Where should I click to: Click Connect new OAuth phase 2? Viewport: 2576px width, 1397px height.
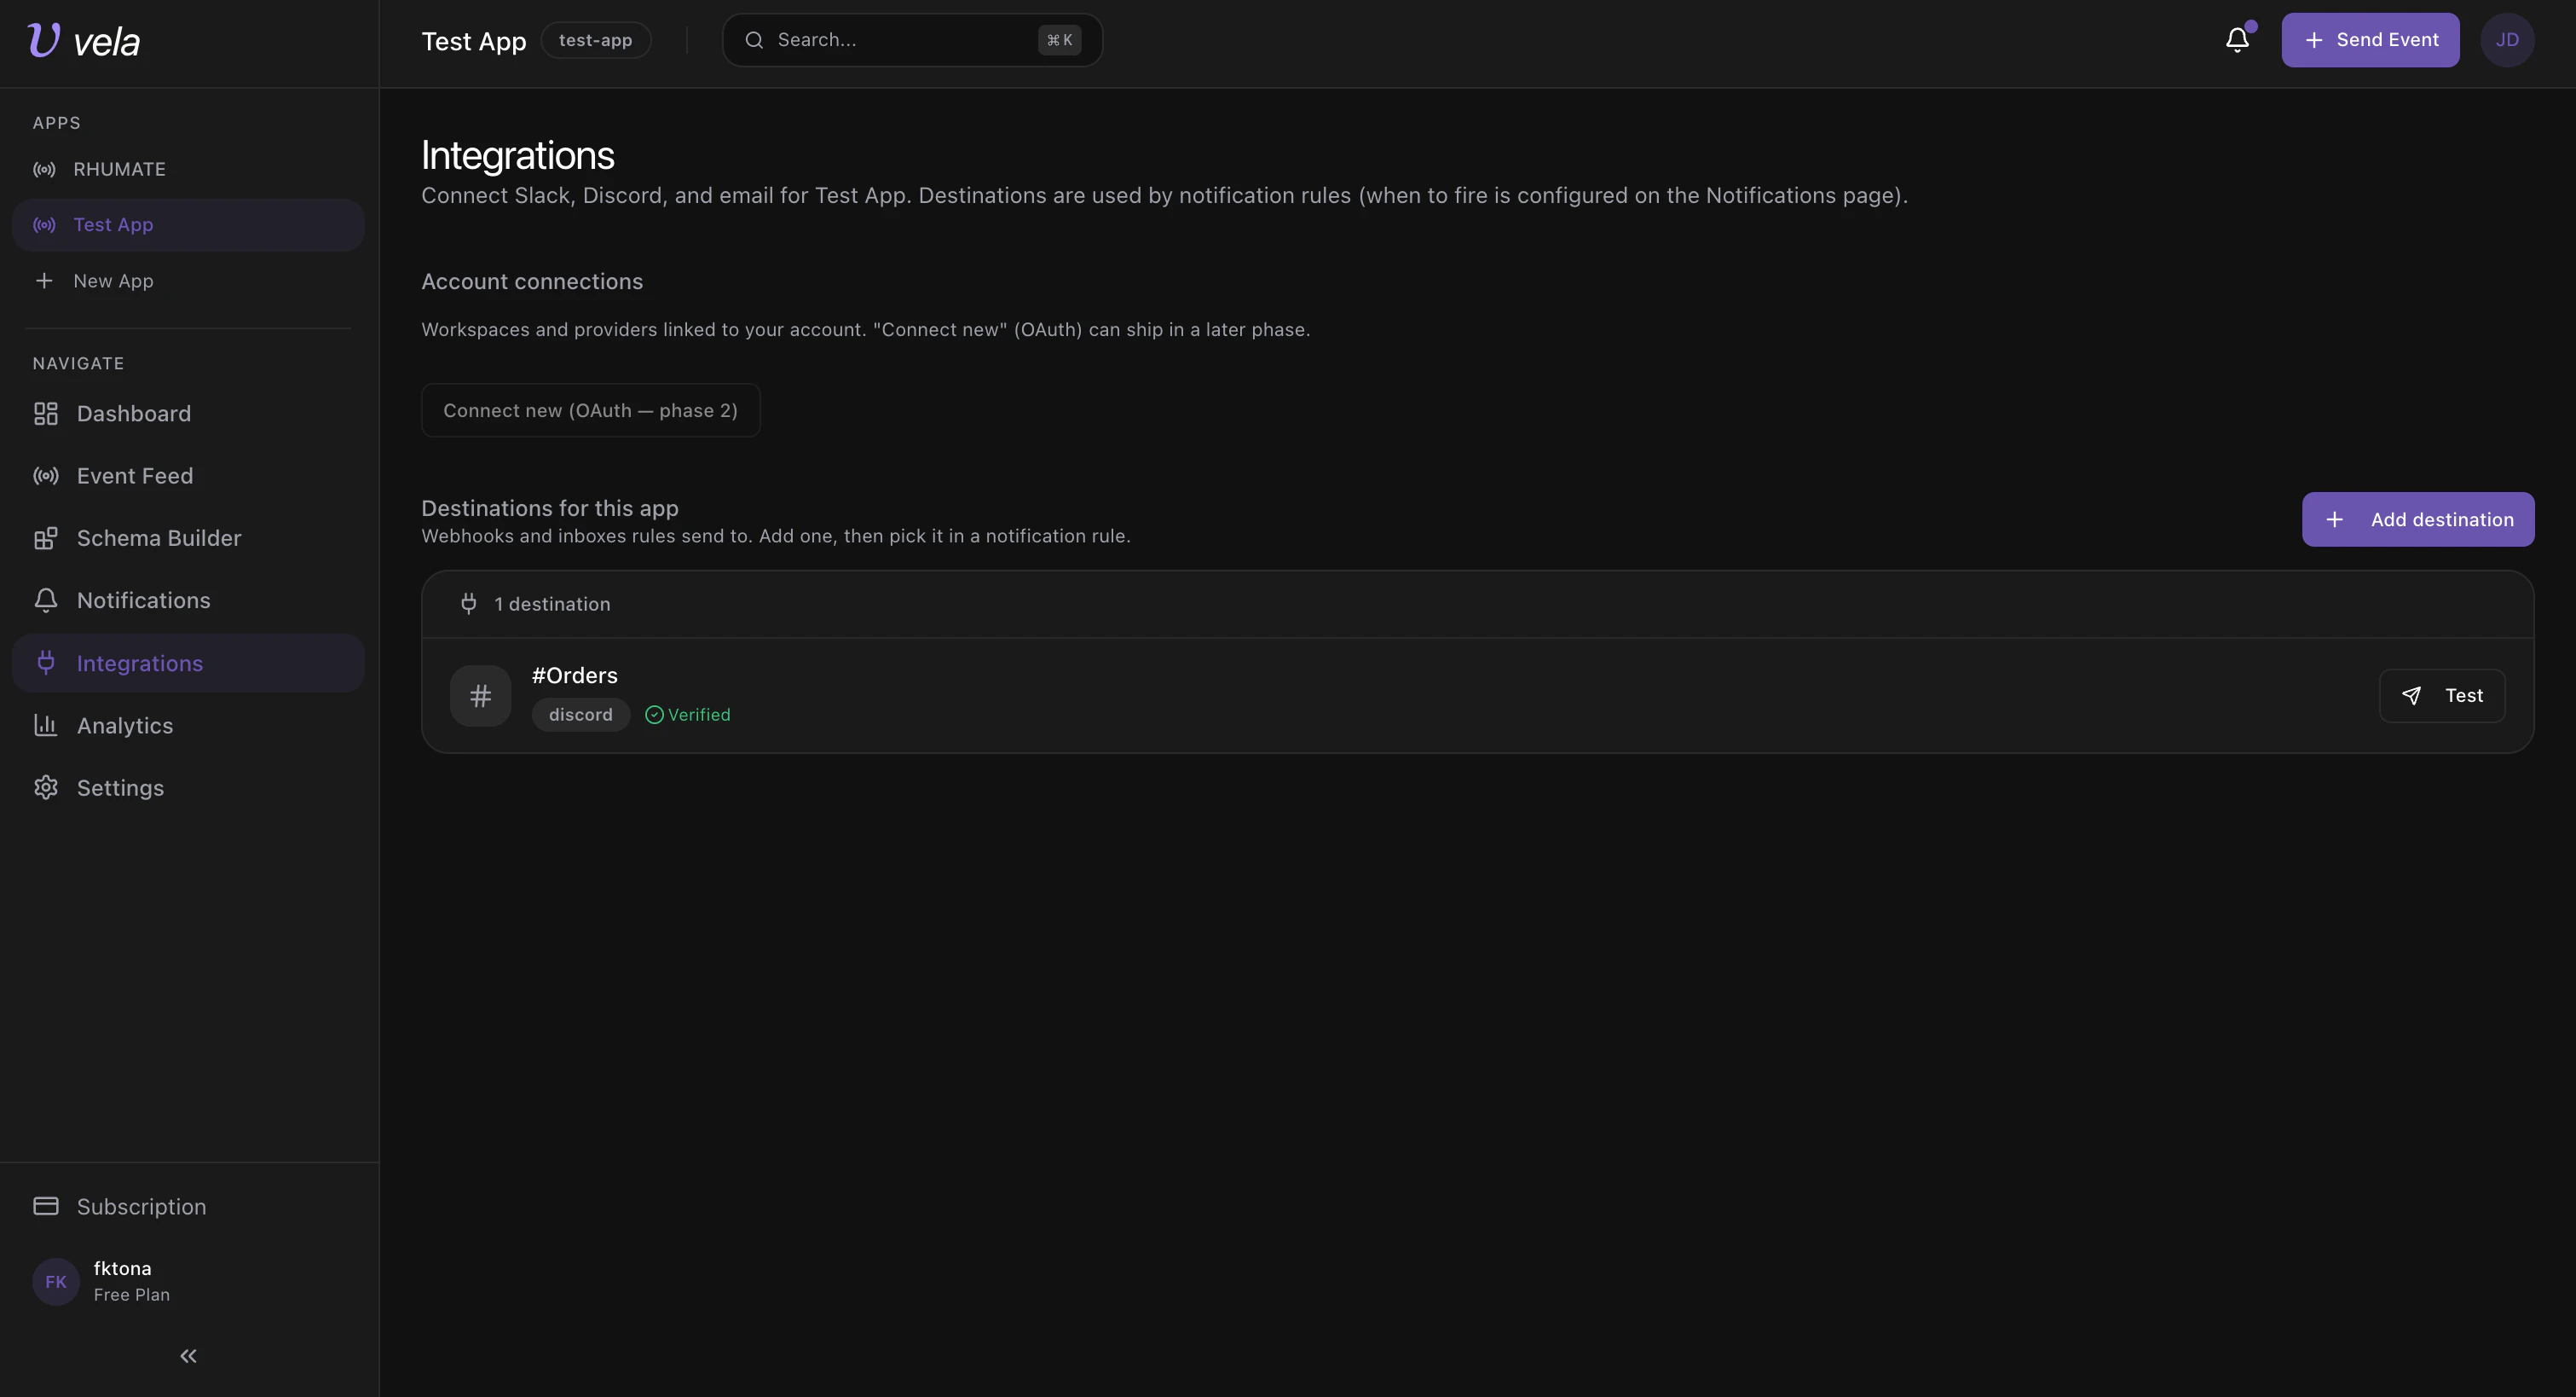click(590, 410)
